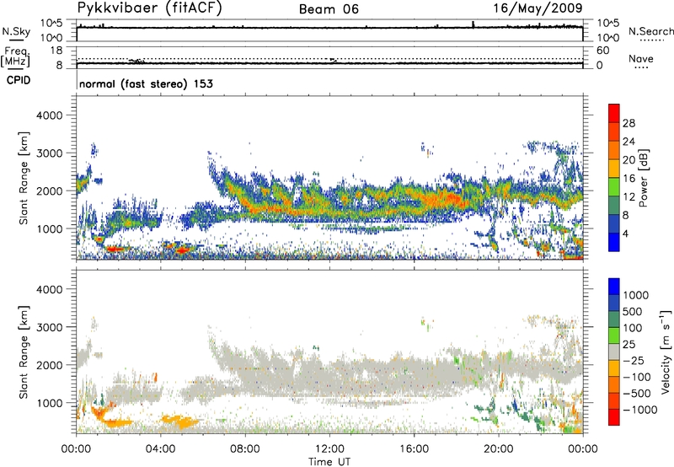Select the Beam 06 heading
Image resolution: width=674 pixels, height=467 pixels.
[x=329, y=9]
